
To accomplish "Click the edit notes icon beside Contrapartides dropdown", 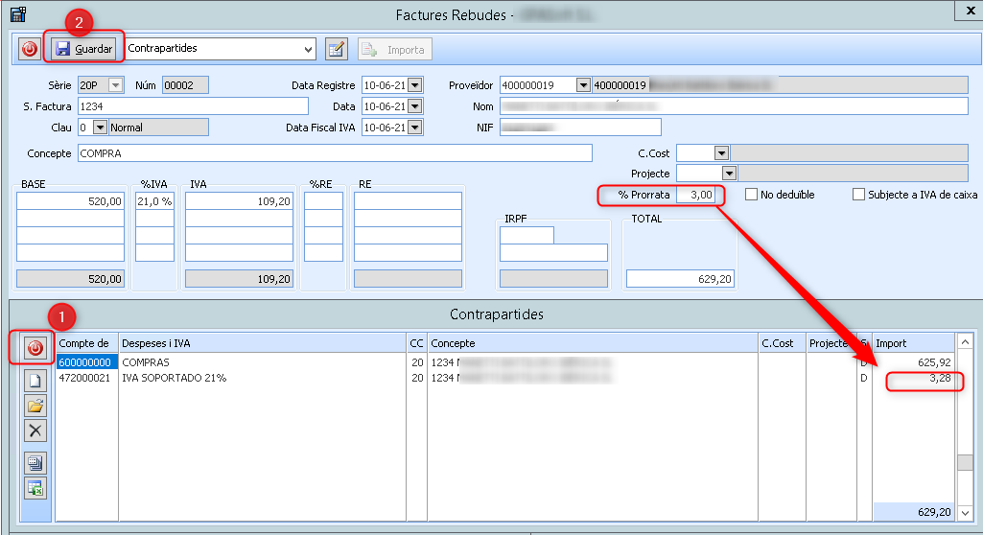I will click(x=336, y=48).
